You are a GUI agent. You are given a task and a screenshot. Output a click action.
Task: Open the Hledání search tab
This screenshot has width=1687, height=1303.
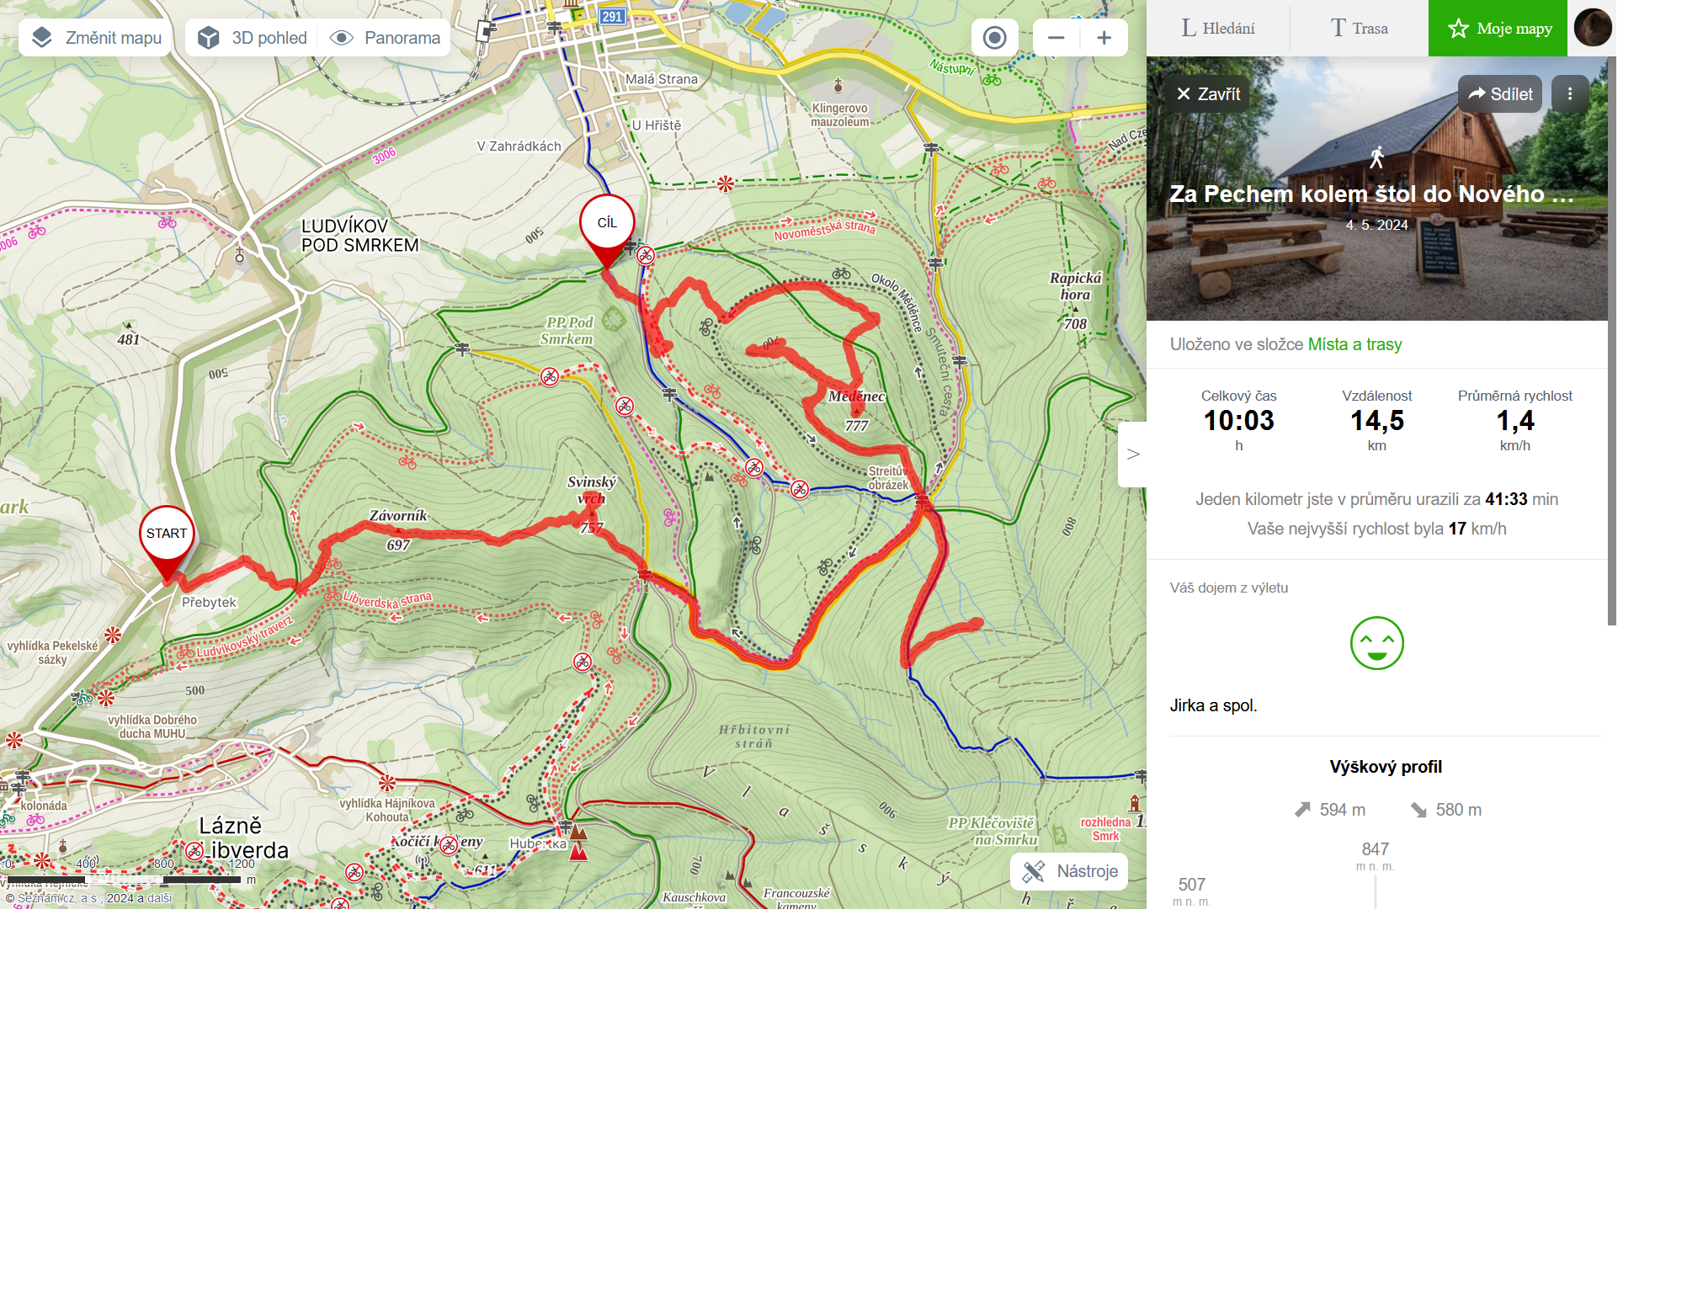click(1218, 29)
